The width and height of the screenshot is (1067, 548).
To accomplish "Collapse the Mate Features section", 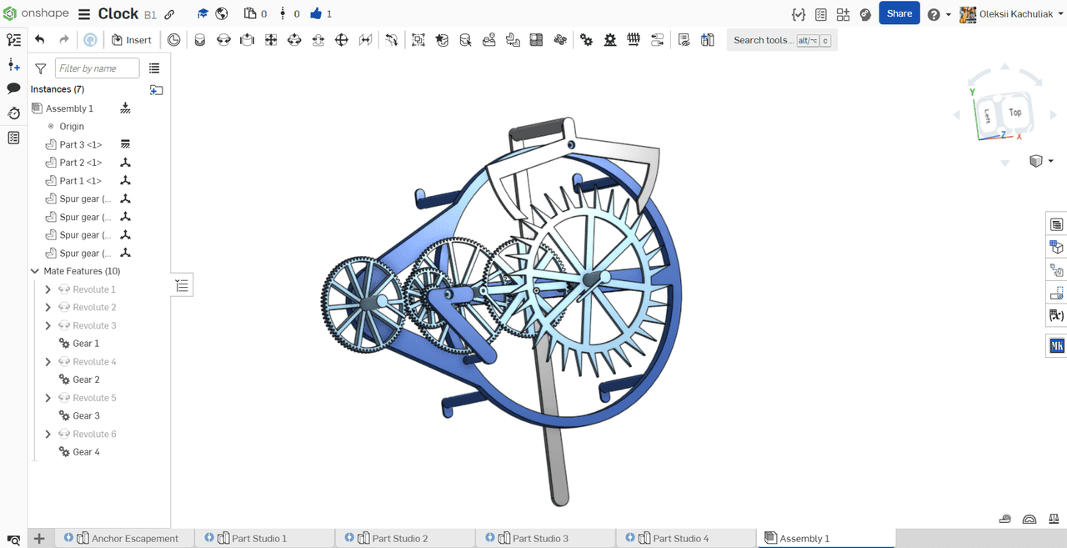I will click(x=35, y=271).
